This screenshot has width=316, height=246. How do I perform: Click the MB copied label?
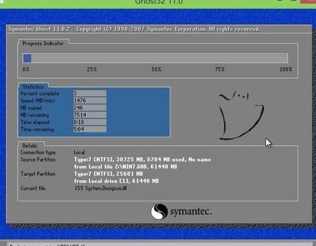[x=31, y=108]
